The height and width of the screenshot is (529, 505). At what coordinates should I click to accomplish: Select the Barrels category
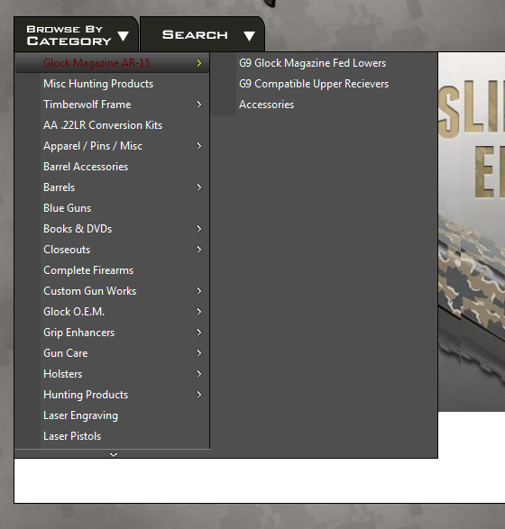(x=112, y=187)
